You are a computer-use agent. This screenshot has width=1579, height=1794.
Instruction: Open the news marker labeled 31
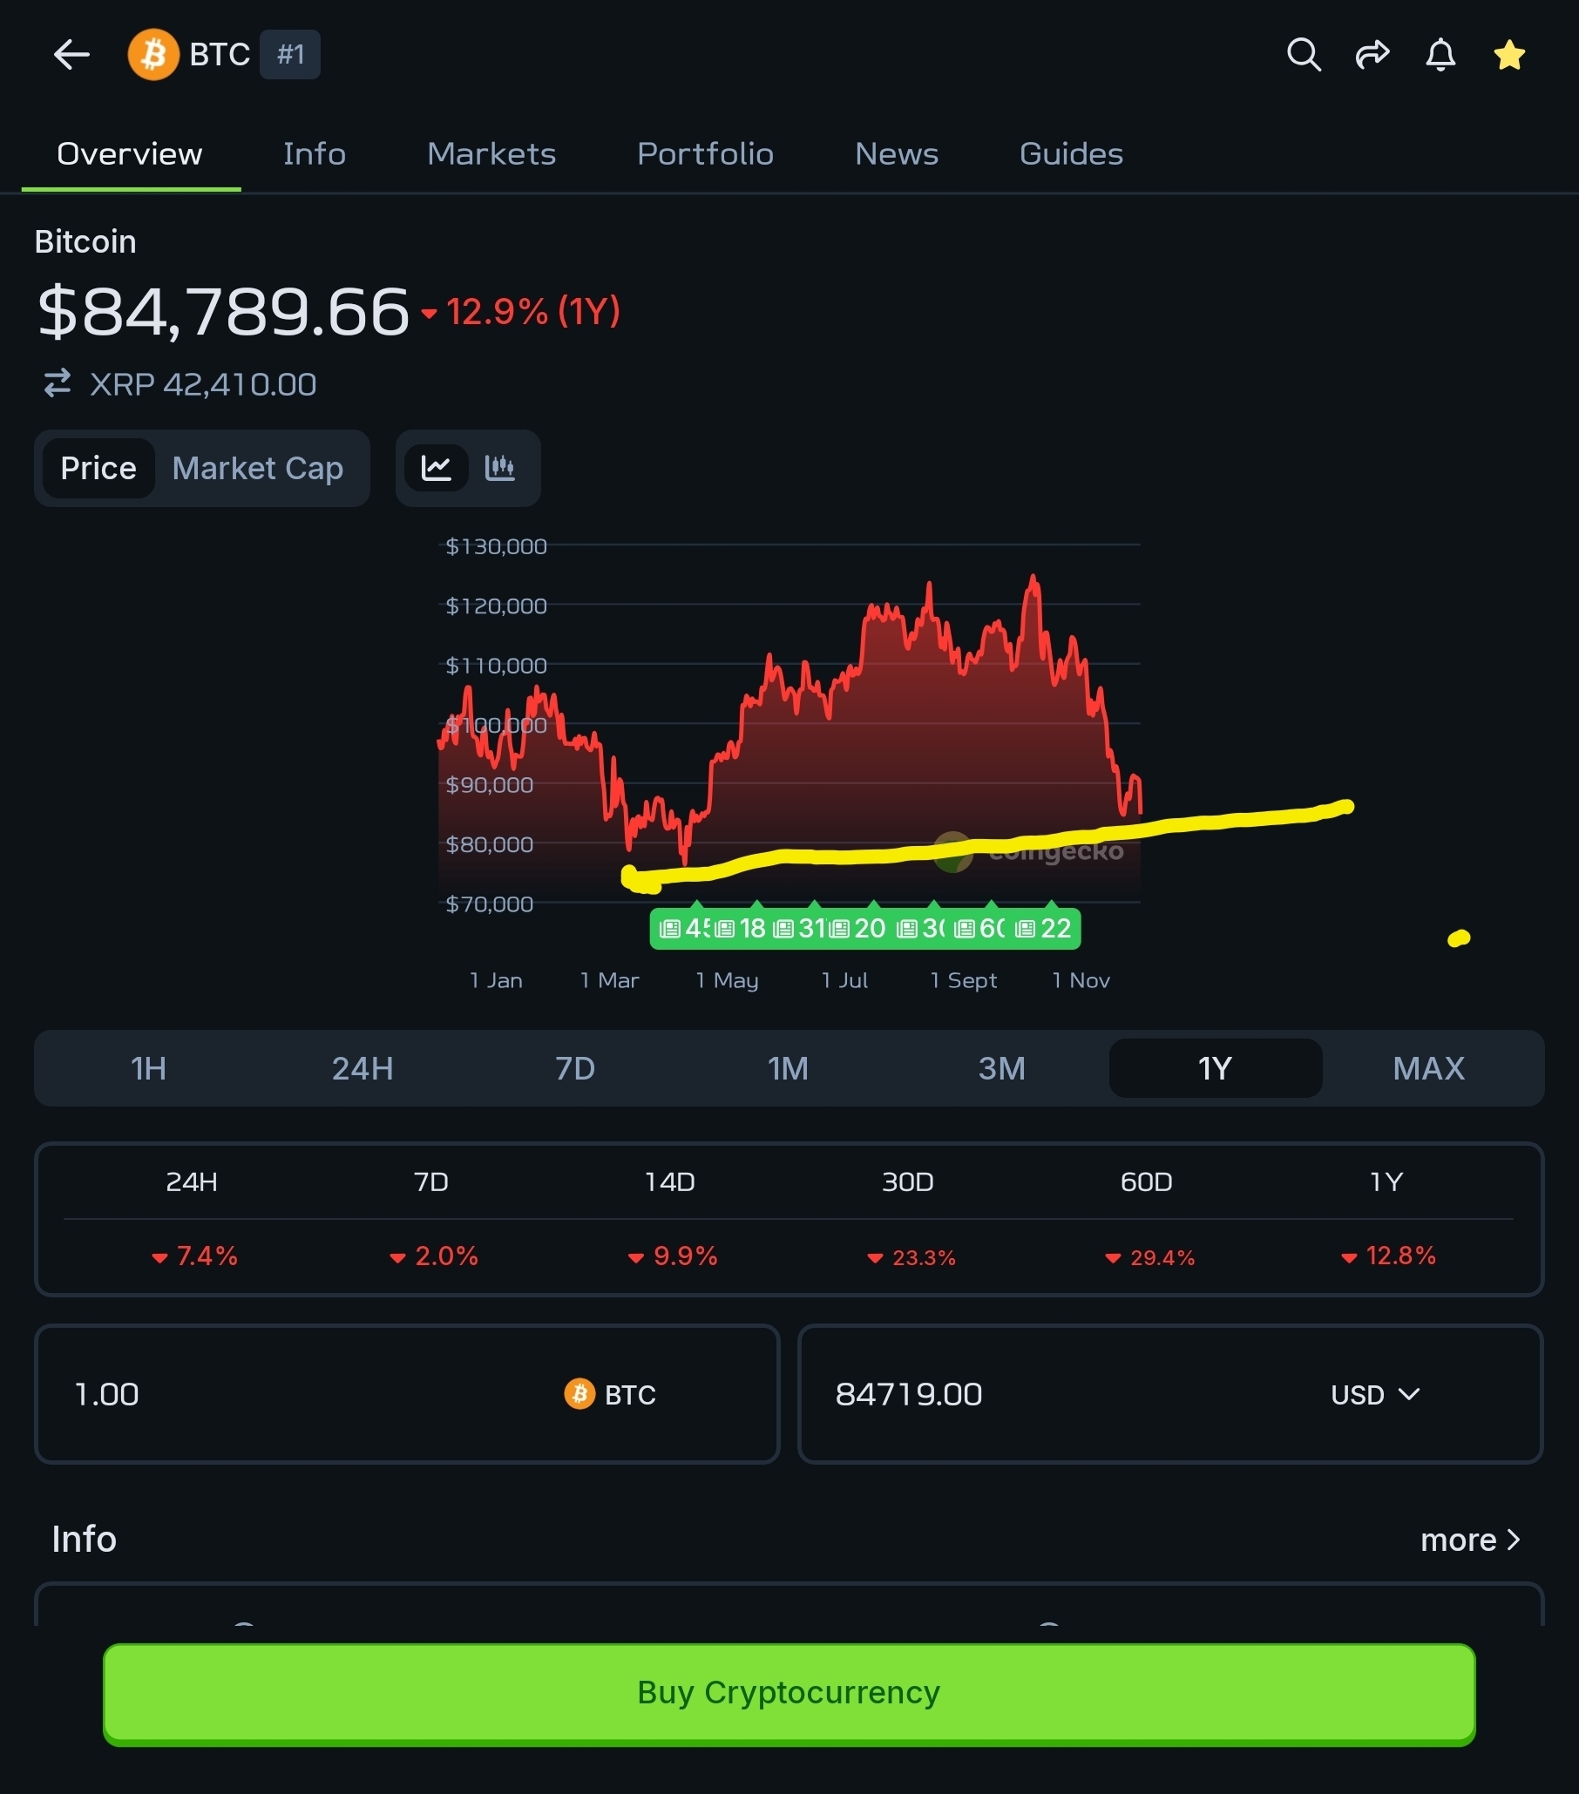pyautogui.click(x=800, y=928)
